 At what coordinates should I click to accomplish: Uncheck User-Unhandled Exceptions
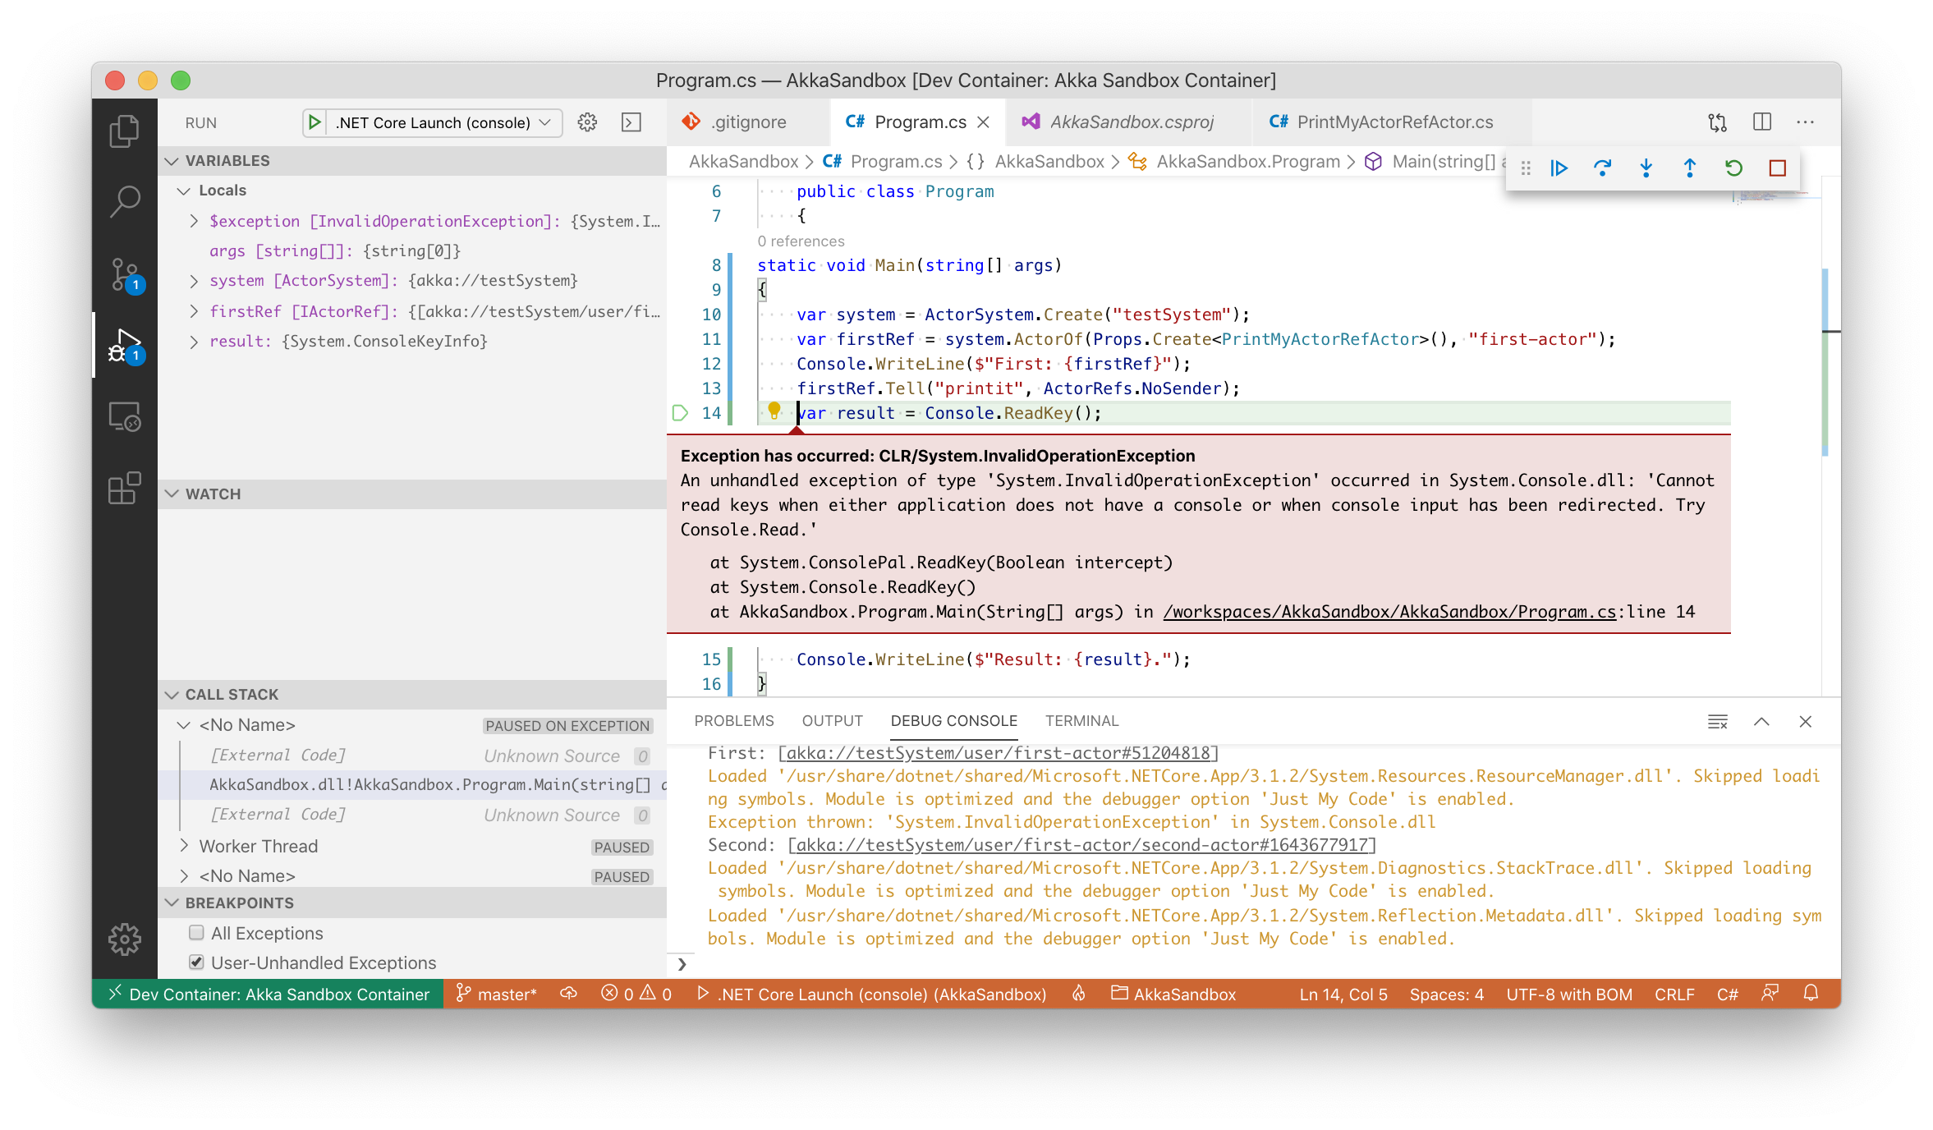pyautogui.click(x=196, y=962)
